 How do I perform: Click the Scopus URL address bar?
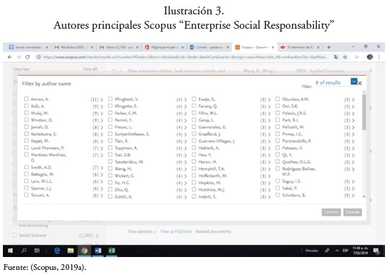[185, 57]
